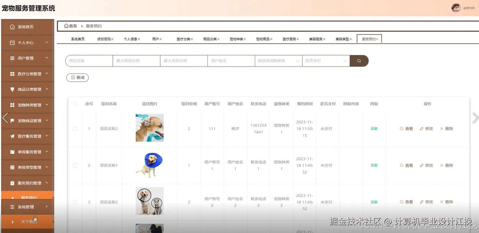Open the blue-collar dog image in row 2
The image size is (479, 233).
[x=150, y=165]
